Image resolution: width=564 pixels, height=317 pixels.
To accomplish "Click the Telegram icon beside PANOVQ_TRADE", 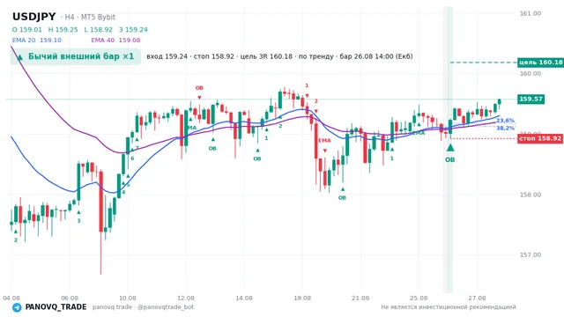I will point(17,307).
